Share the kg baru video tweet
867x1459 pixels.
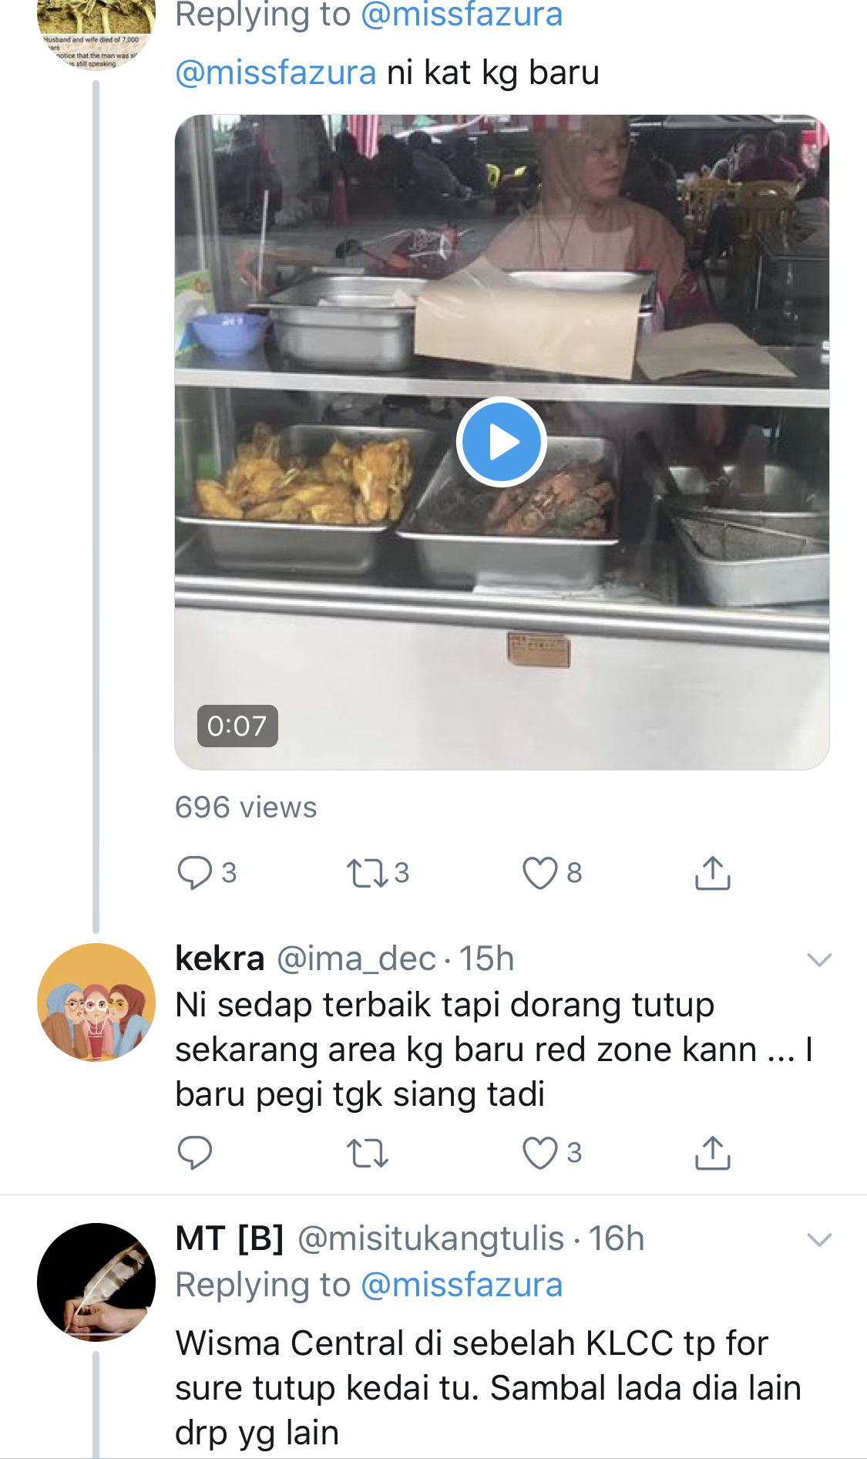pos(712,873)
